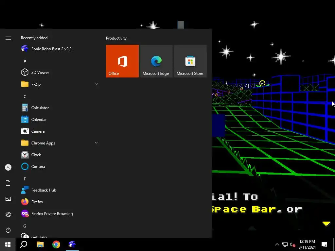335x251 pixels.
Task: Open the Power options button
Action: 8,230
